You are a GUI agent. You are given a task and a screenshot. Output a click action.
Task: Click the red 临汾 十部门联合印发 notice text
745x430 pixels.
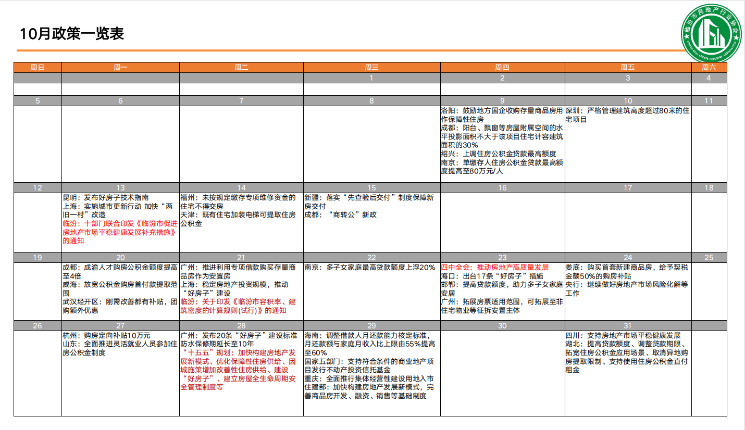coord(120,232)
